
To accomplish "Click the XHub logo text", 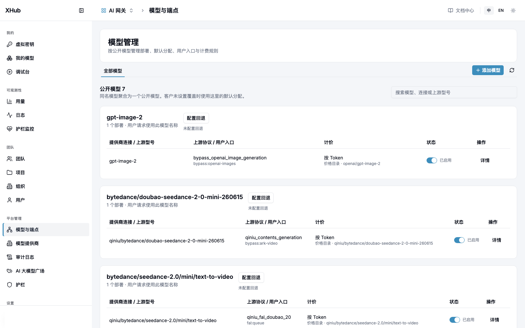I will pyautogui.click(x=13, y=10).
